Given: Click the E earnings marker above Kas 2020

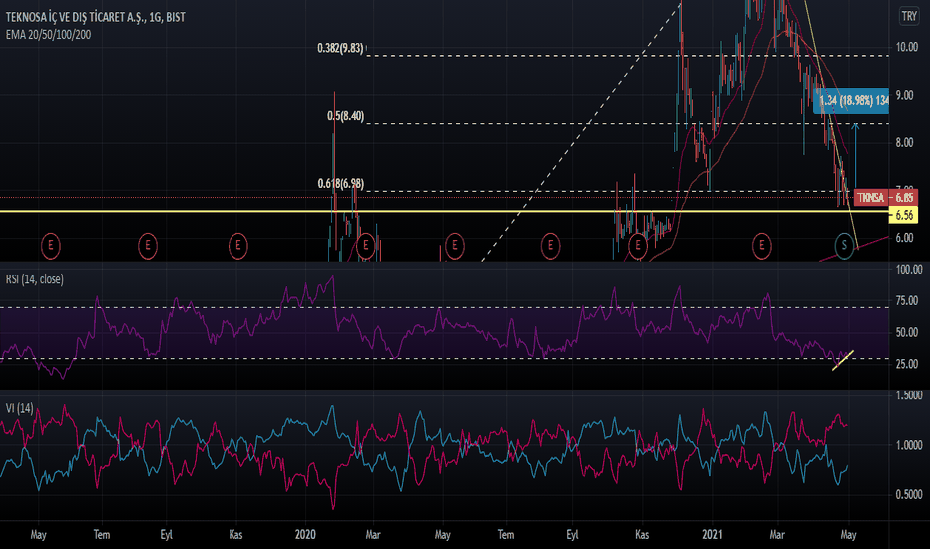Looking at the screenshot, I should (638, 246).
